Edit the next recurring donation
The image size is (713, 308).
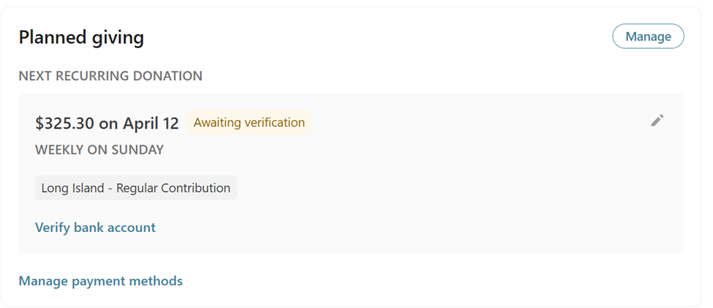657,121
